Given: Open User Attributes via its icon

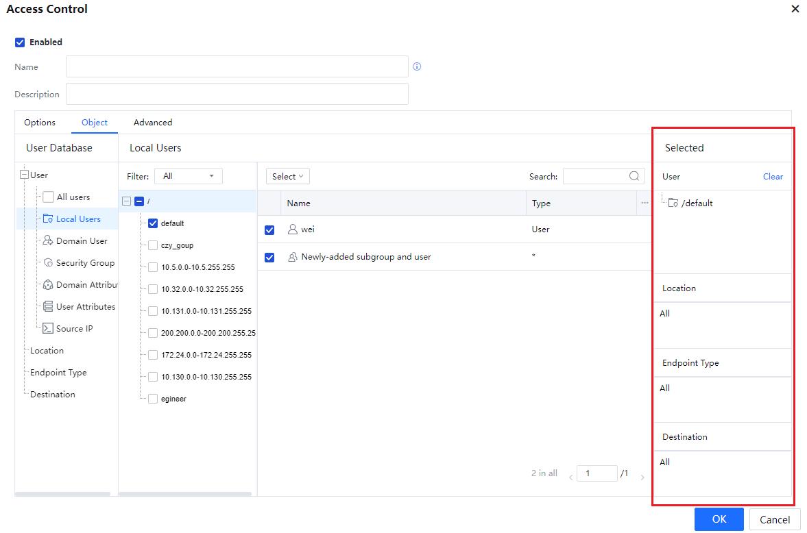Looking at the screenshot, I should point(48,307).
